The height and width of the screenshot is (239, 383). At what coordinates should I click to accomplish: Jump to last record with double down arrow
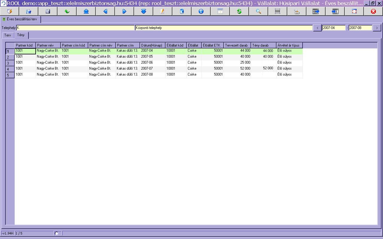(144, 11)
